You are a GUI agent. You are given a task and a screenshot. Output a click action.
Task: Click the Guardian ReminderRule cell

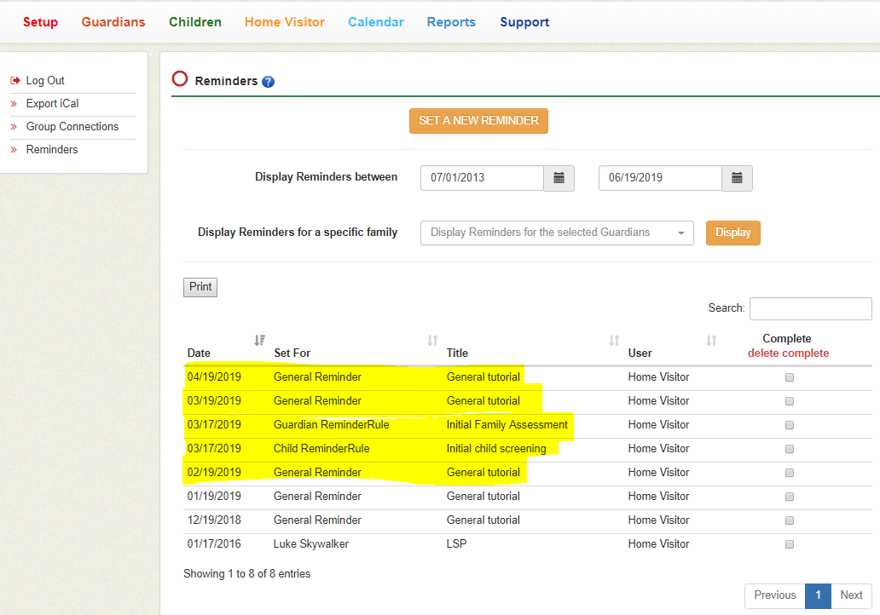331,425
